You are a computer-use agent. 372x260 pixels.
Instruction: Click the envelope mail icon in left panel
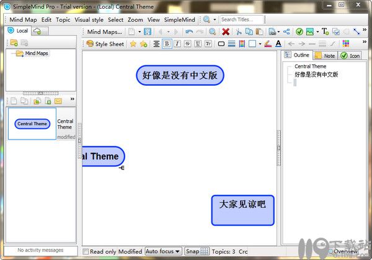[x=58, y=101]
